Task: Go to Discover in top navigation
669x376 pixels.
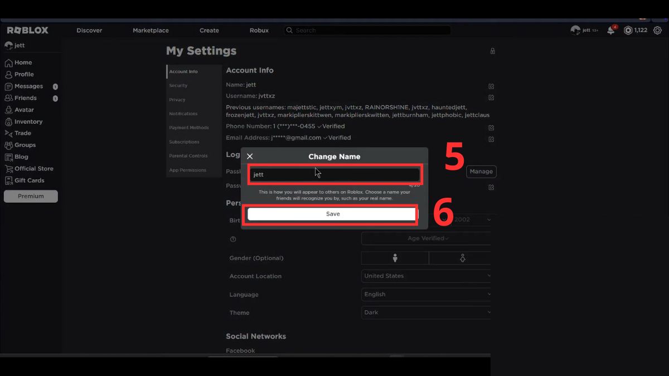Action: 89,30
